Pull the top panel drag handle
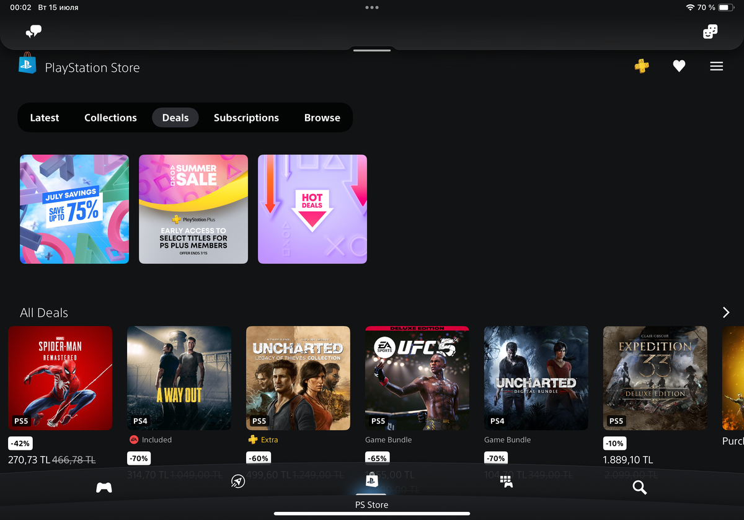The width and height of the screenshot is (744, 520). [x=372, y=50]
